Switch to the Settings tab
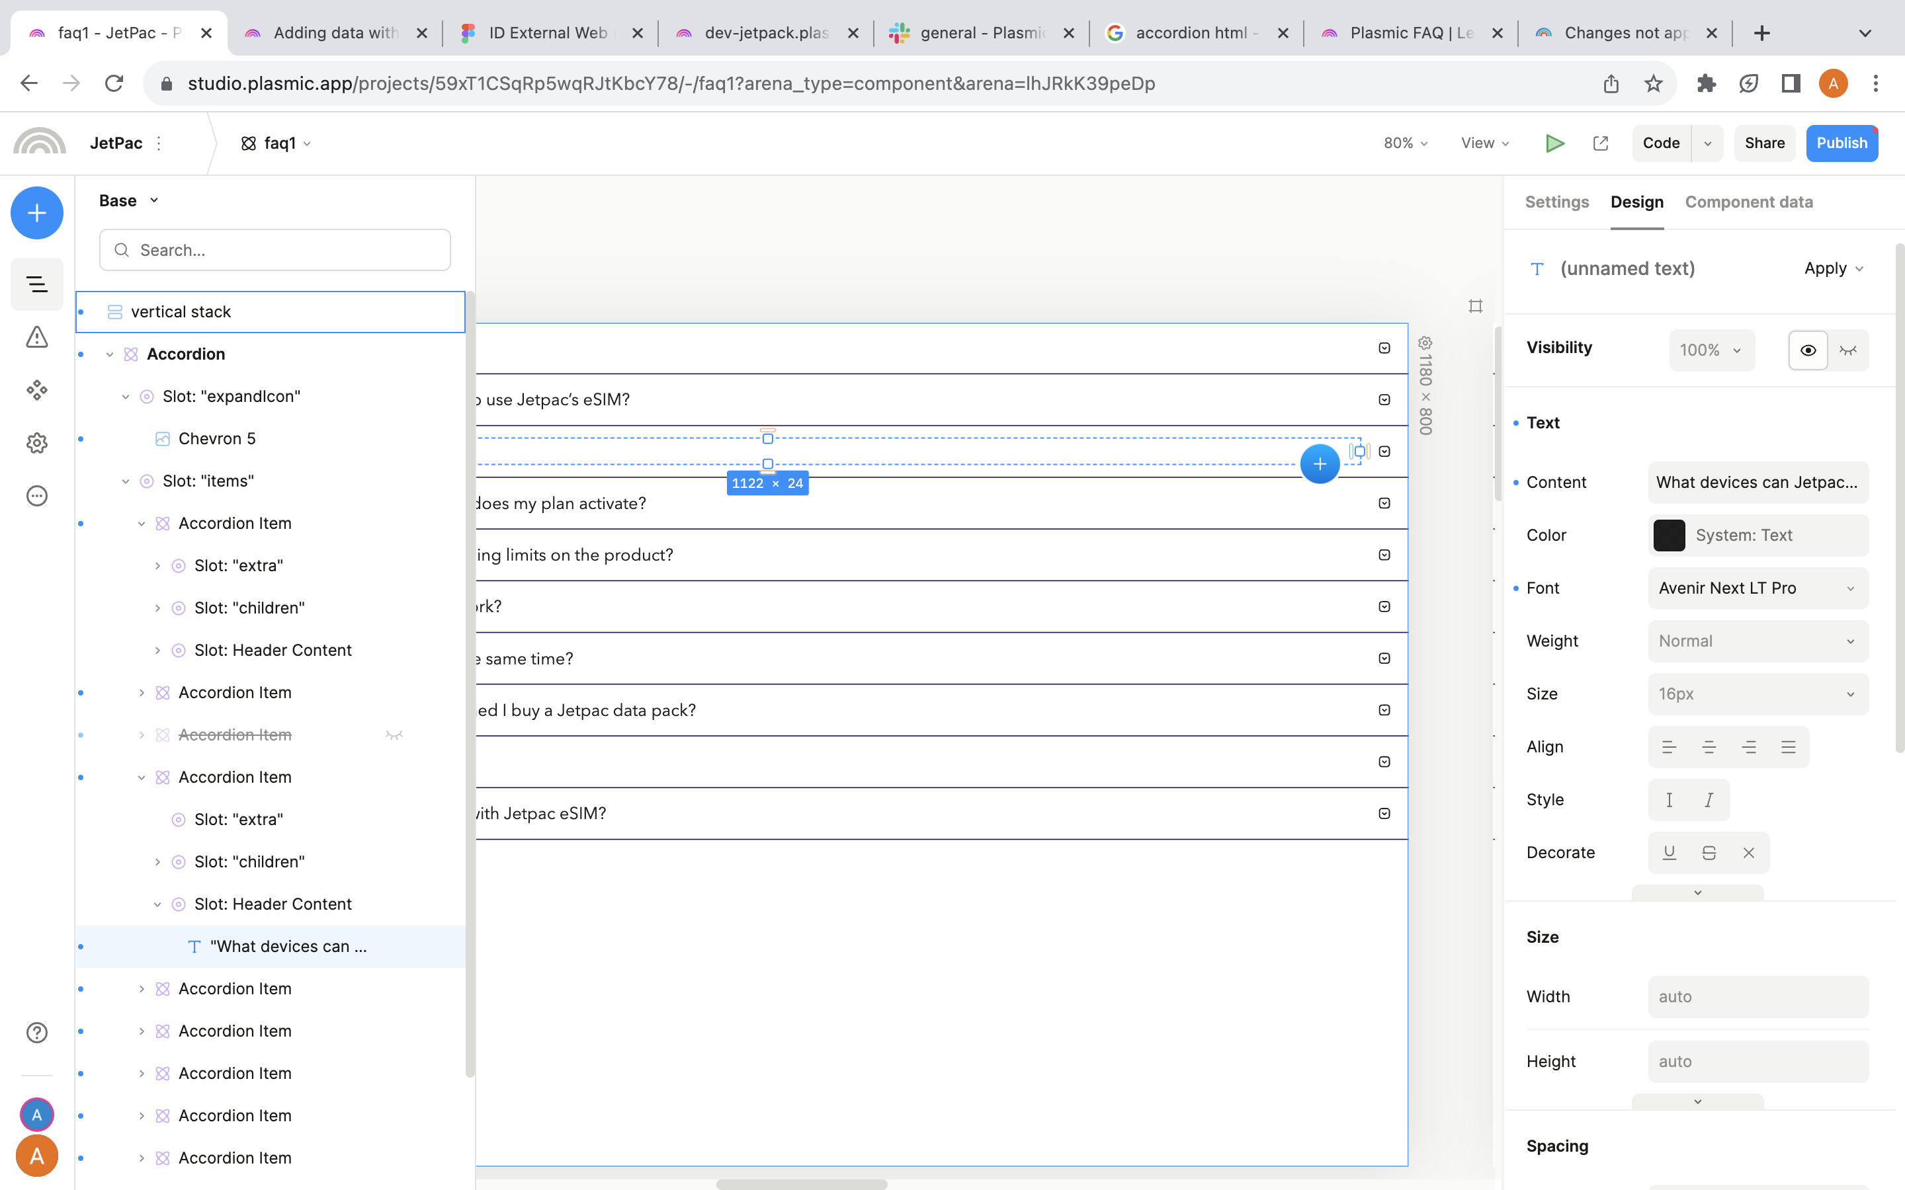 1556,202
